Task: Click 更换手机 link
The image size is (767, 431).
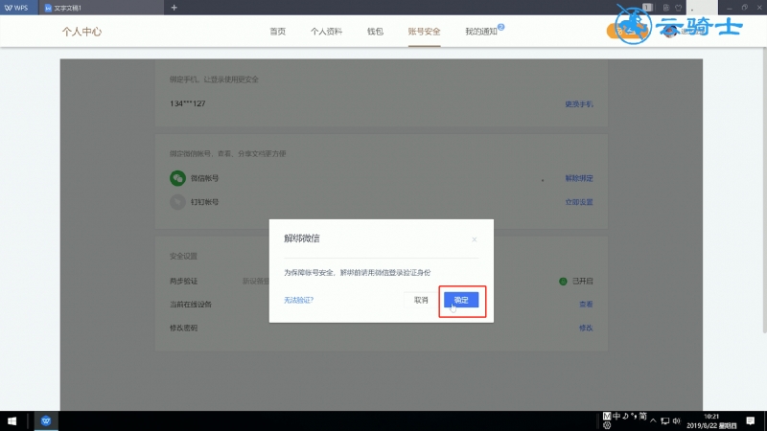Action: [x=579, y=104]
